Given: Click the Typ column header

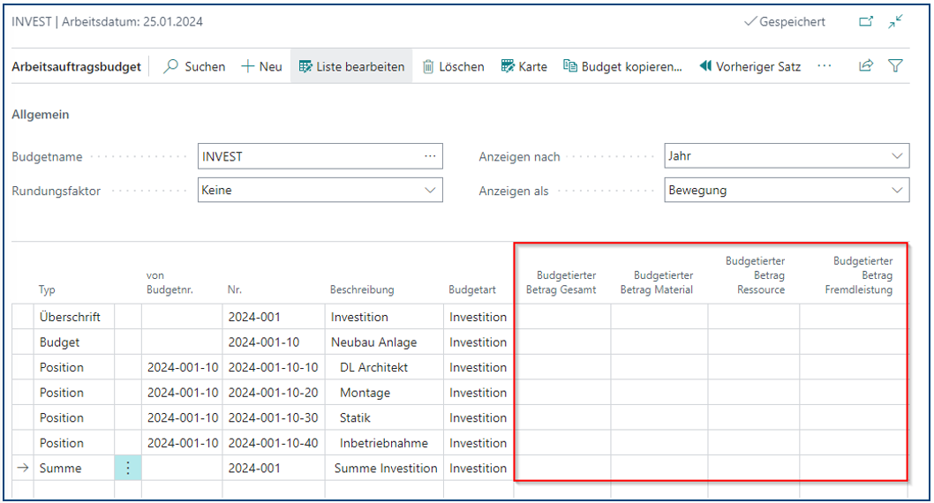Looking at the screenshot, I should pos(47,290).
